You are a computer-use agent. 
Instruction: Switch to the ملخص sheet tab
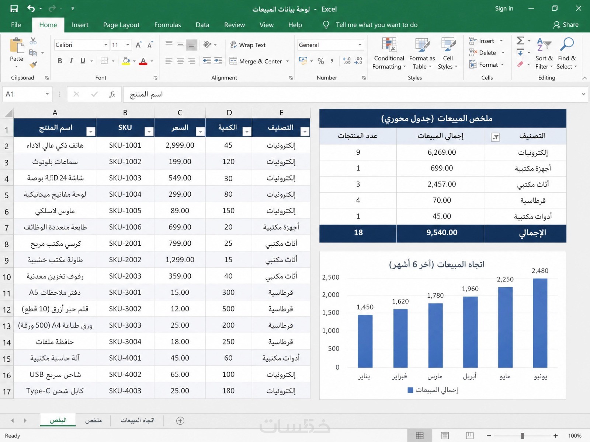(93, 420)
